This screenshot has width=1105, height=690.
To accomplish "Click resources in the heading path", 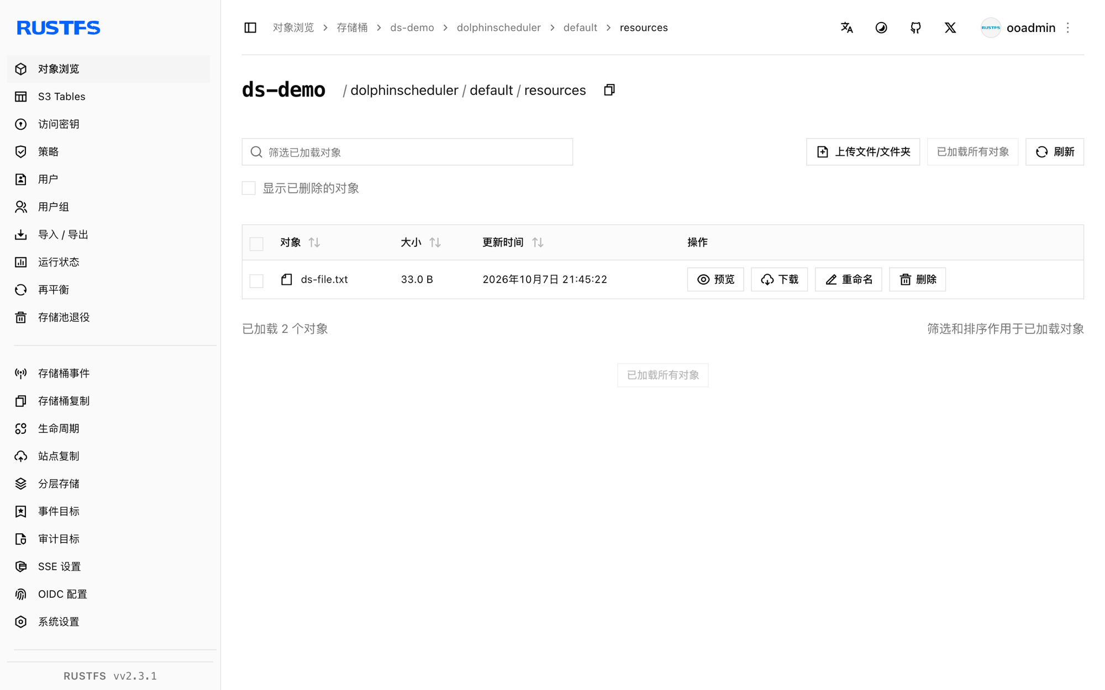I will (555, 90).
